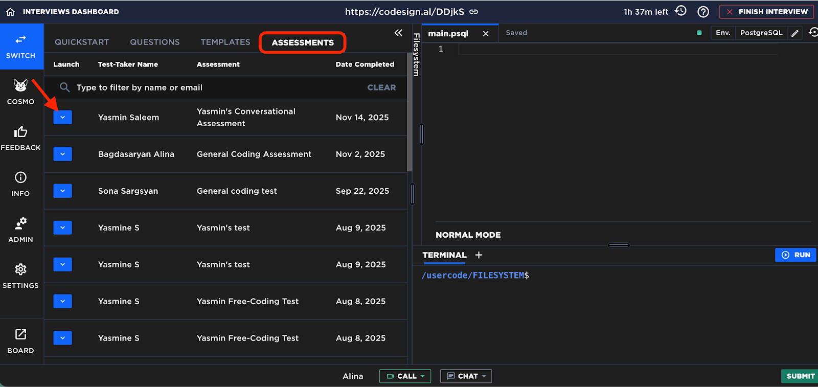Screen dimensions: 818x387
Task: Switch to the Templates tab
Action: 225,42
